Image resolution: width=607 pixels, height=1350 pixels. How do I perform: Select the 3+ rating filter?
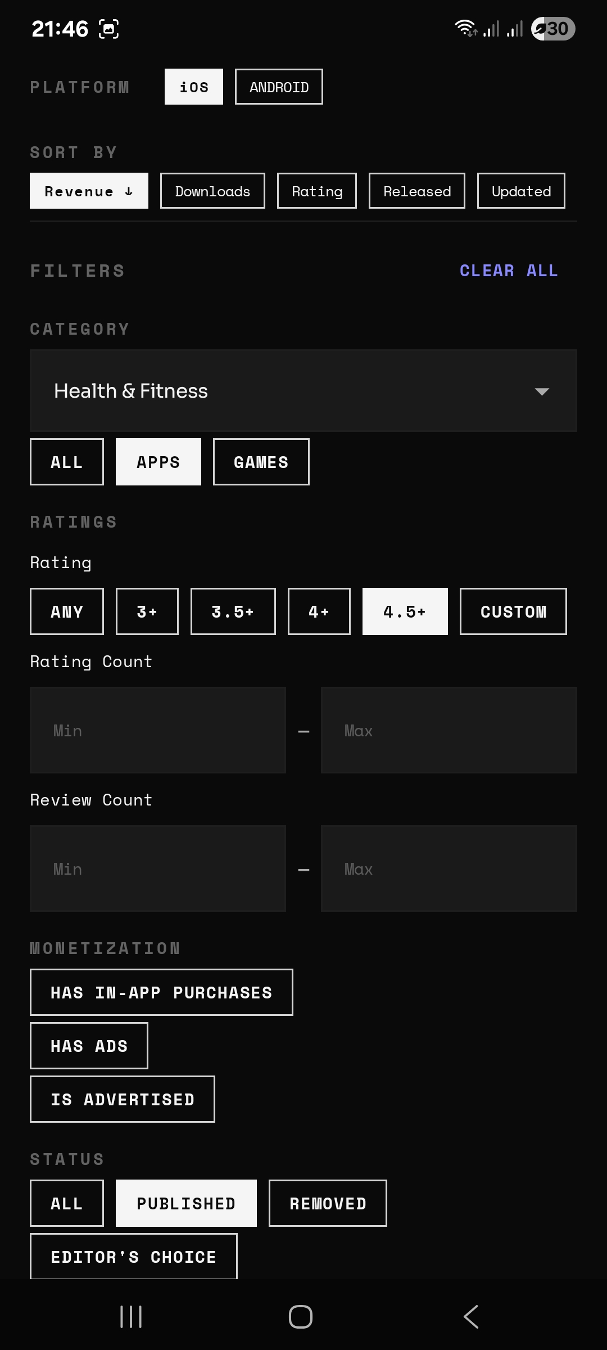point(147,611)
